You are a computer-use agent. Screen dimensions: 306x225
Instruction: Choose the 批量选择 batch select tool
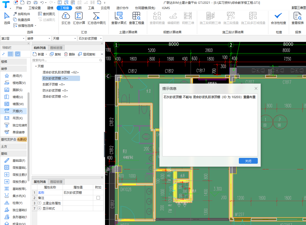[22, 20]
